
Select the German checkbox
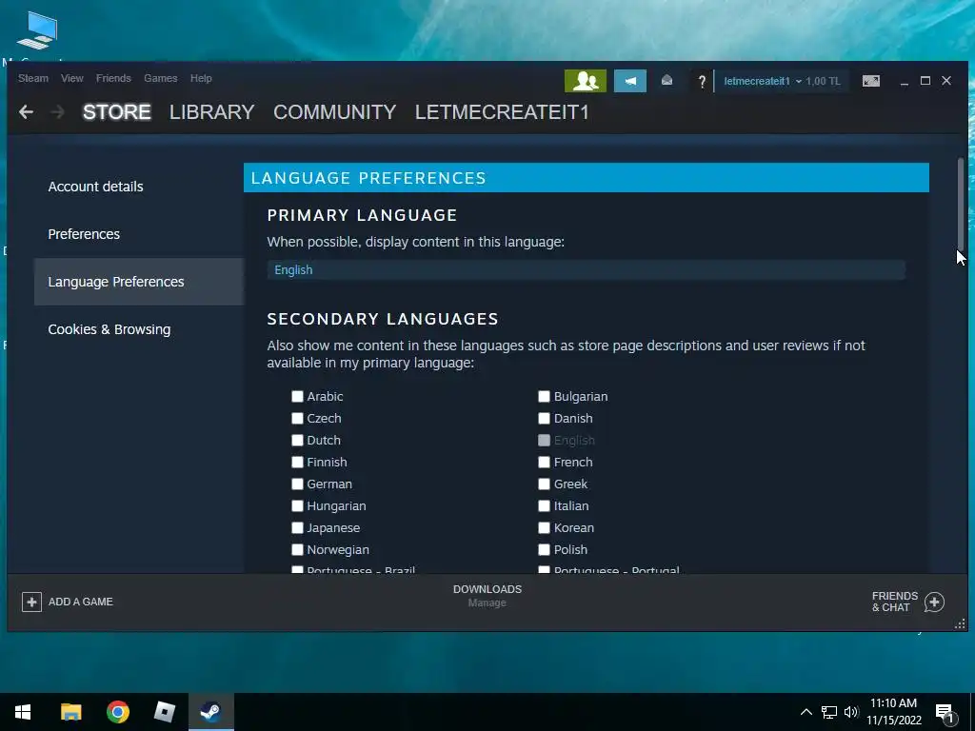[297, 484]
